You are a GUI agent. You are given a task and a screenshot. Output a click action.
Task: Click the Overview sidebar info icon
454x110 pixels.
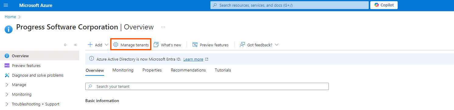pos(7,56)
